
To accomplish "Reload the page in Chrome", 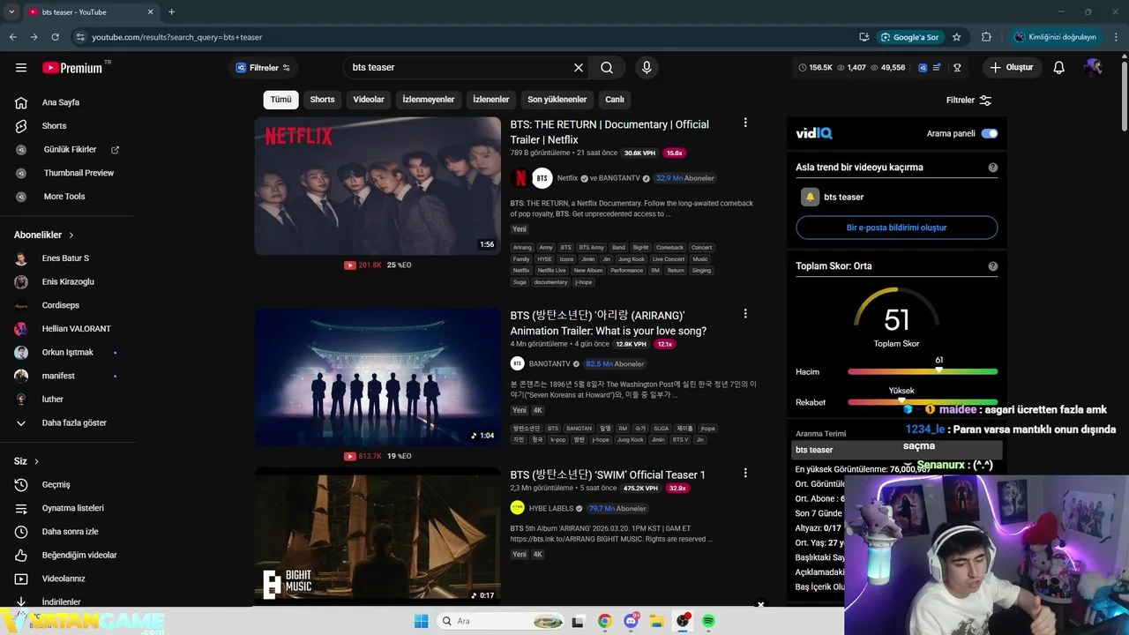I will 56,37.
